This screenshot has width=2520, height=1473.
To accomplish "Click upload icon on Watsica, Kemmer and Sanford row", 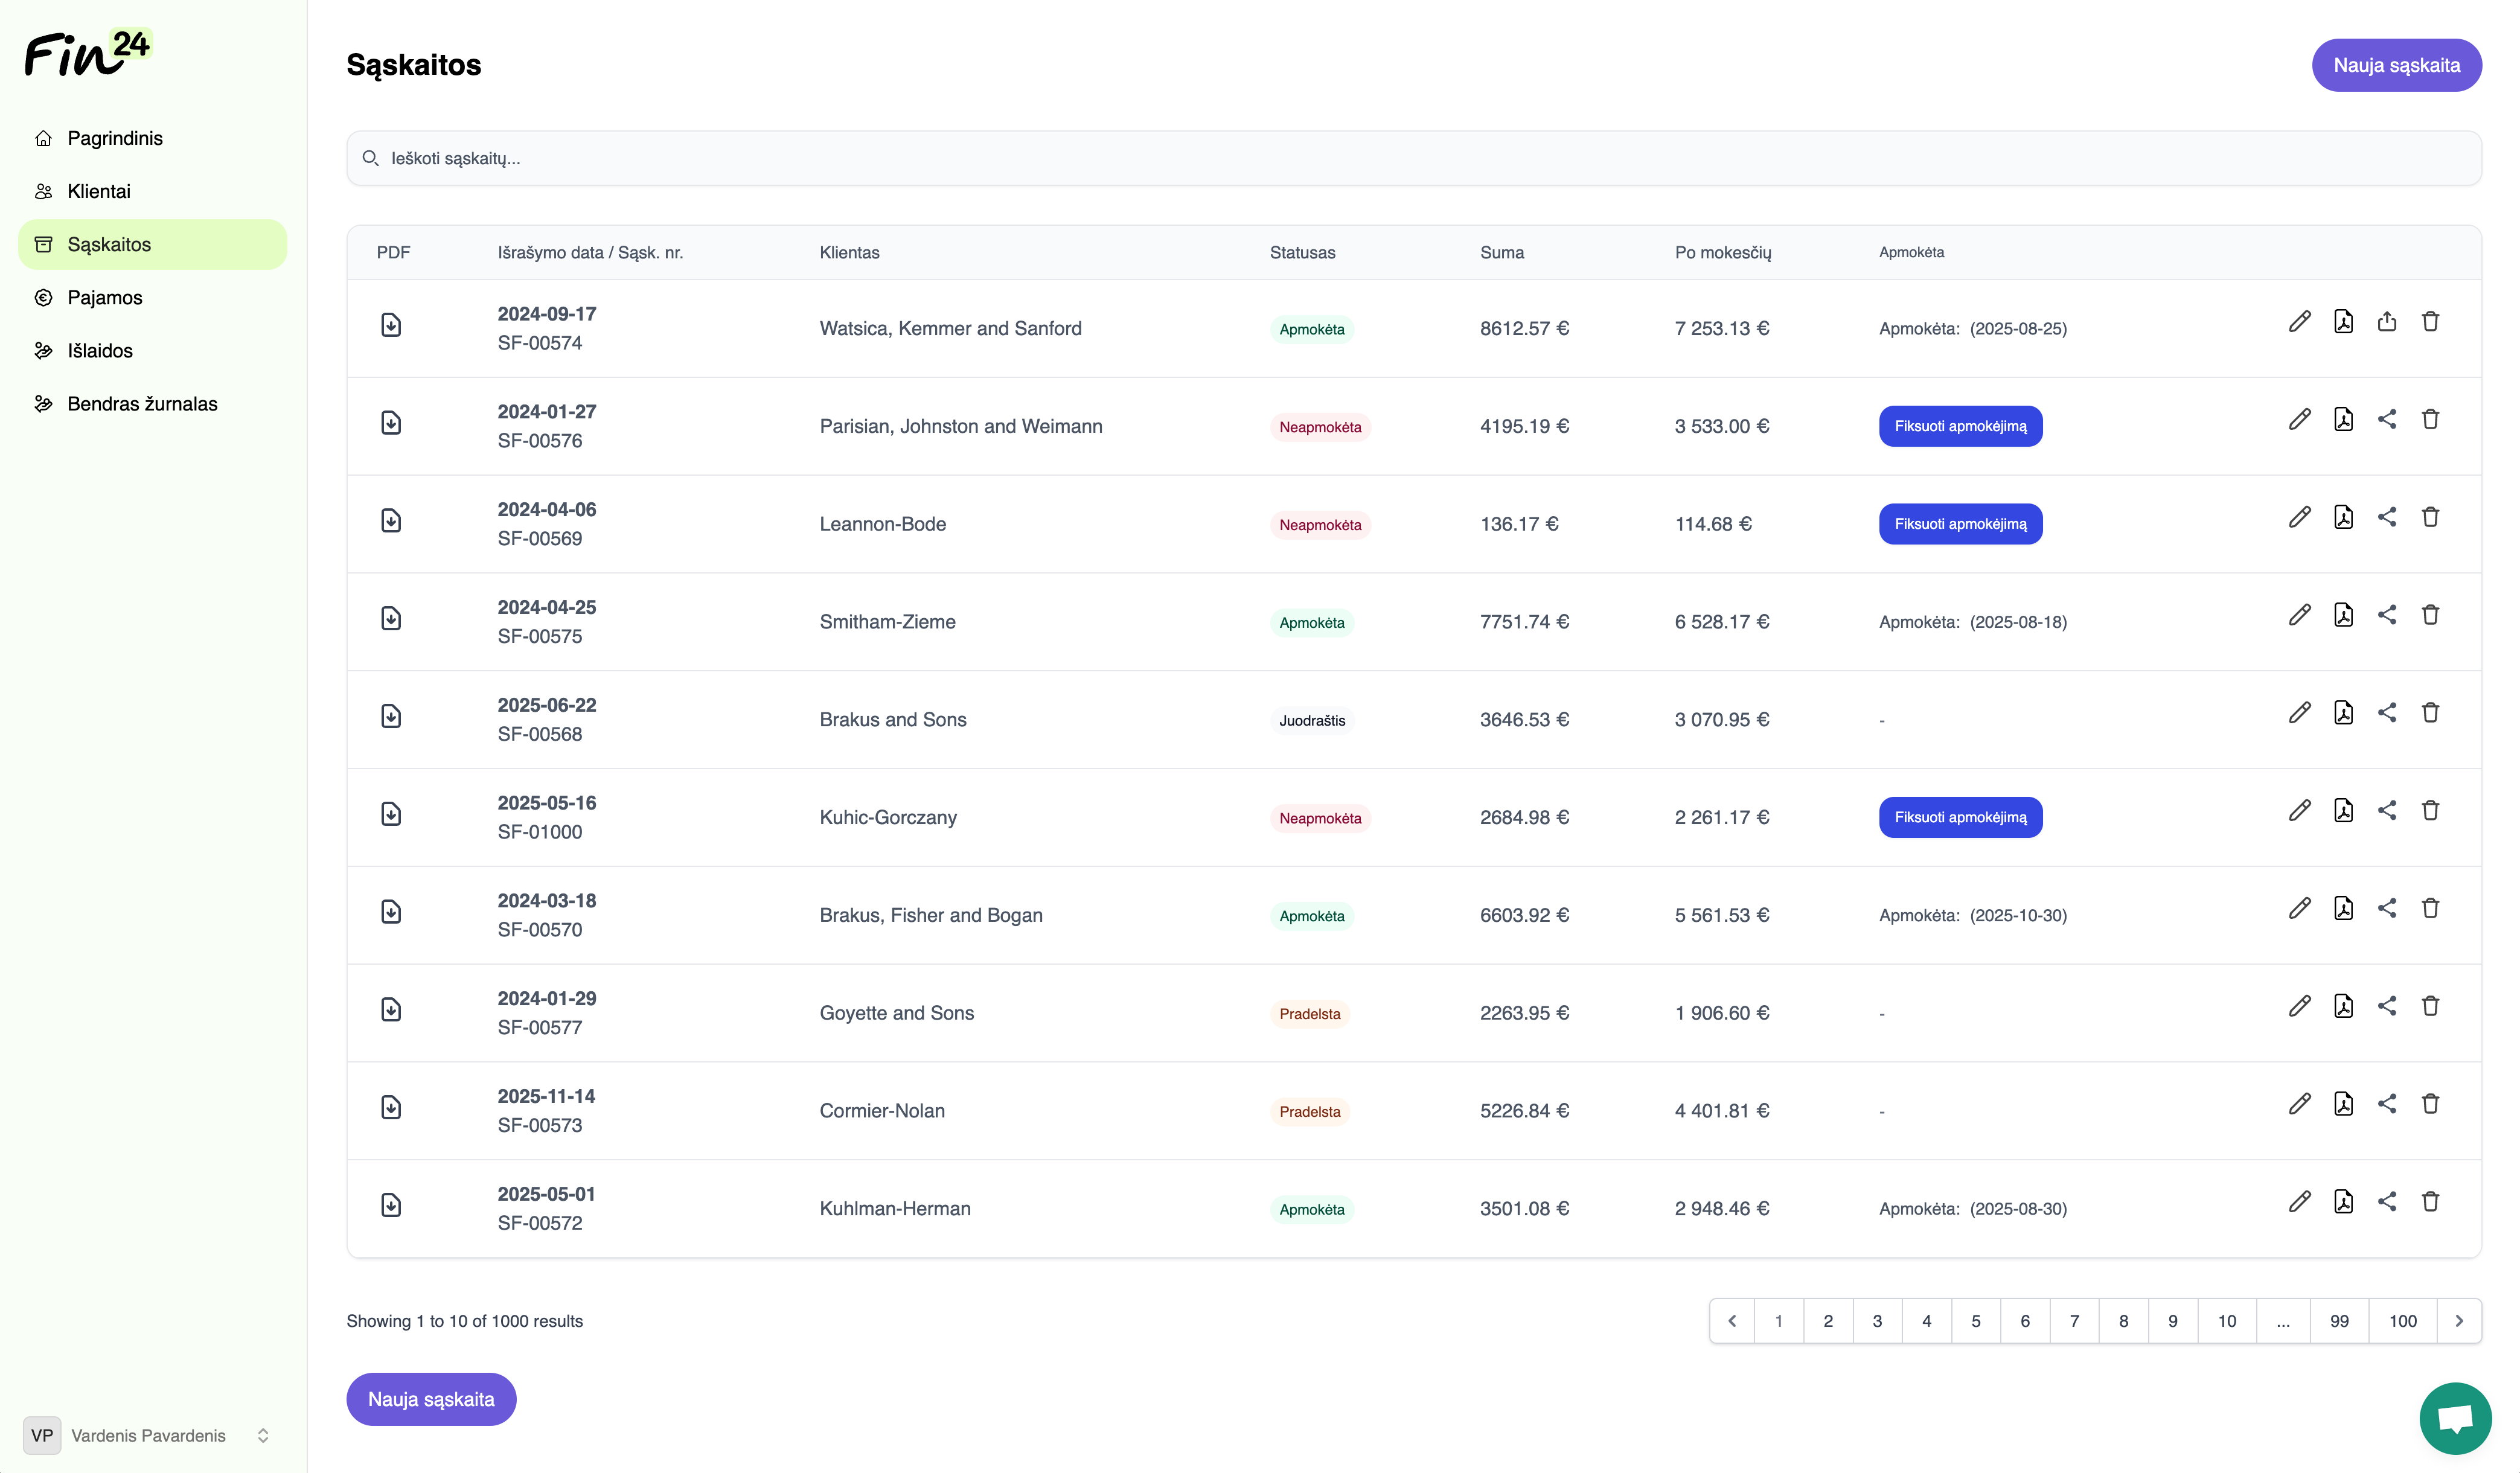I will coord(2387,321).
